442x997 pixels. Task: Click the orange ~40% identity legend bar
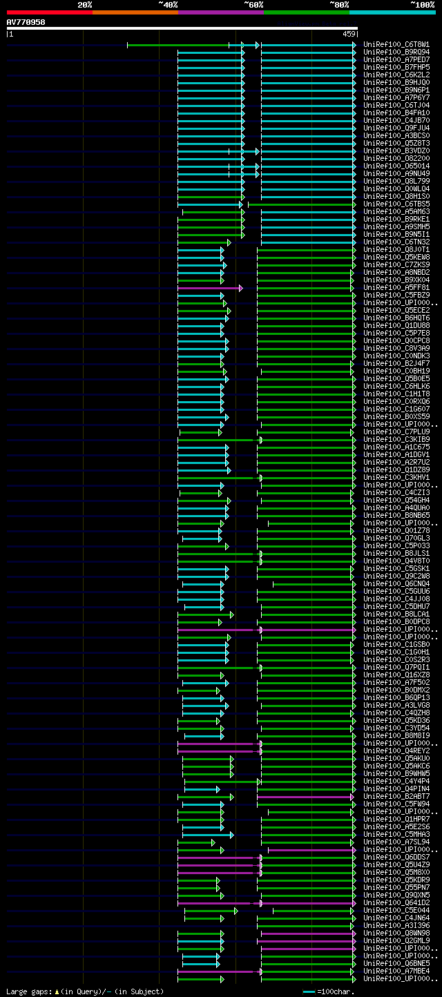[x=135, y=12]
